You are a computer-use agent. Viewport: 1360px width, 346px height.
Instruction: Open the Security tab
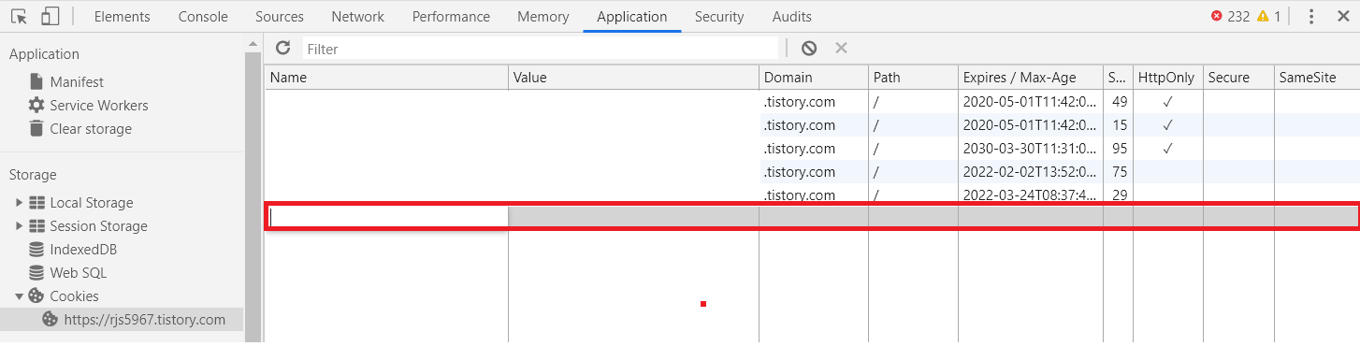pyautogui.click(x=719, y=17)
